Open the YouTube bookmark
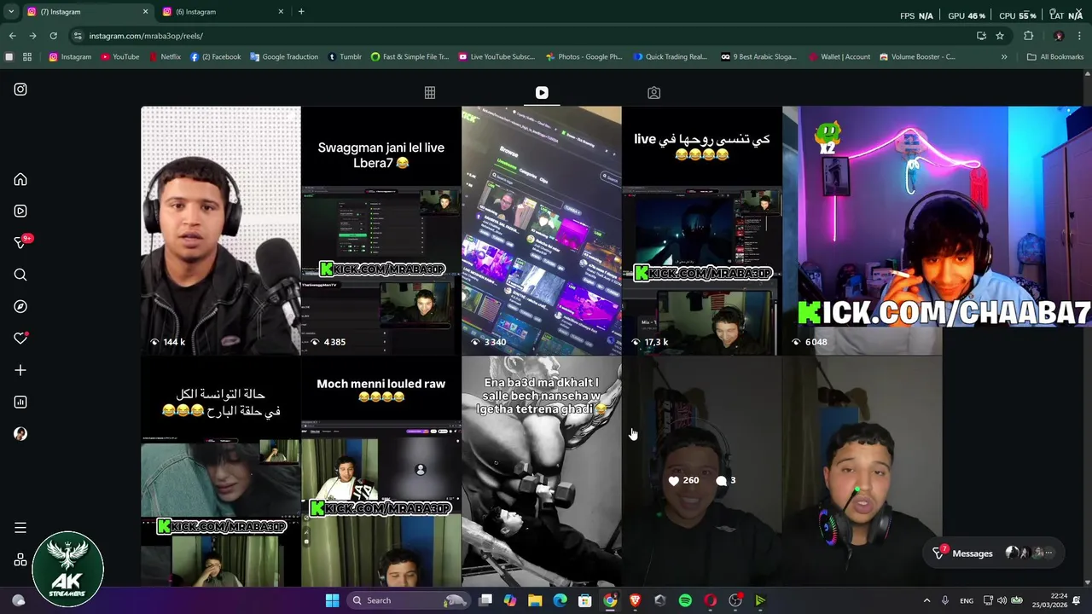 coord(119,57)
